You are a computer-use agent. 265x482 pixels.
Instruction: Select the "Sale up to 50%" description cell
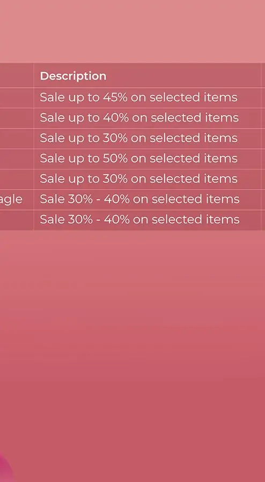tap(147, 159)
